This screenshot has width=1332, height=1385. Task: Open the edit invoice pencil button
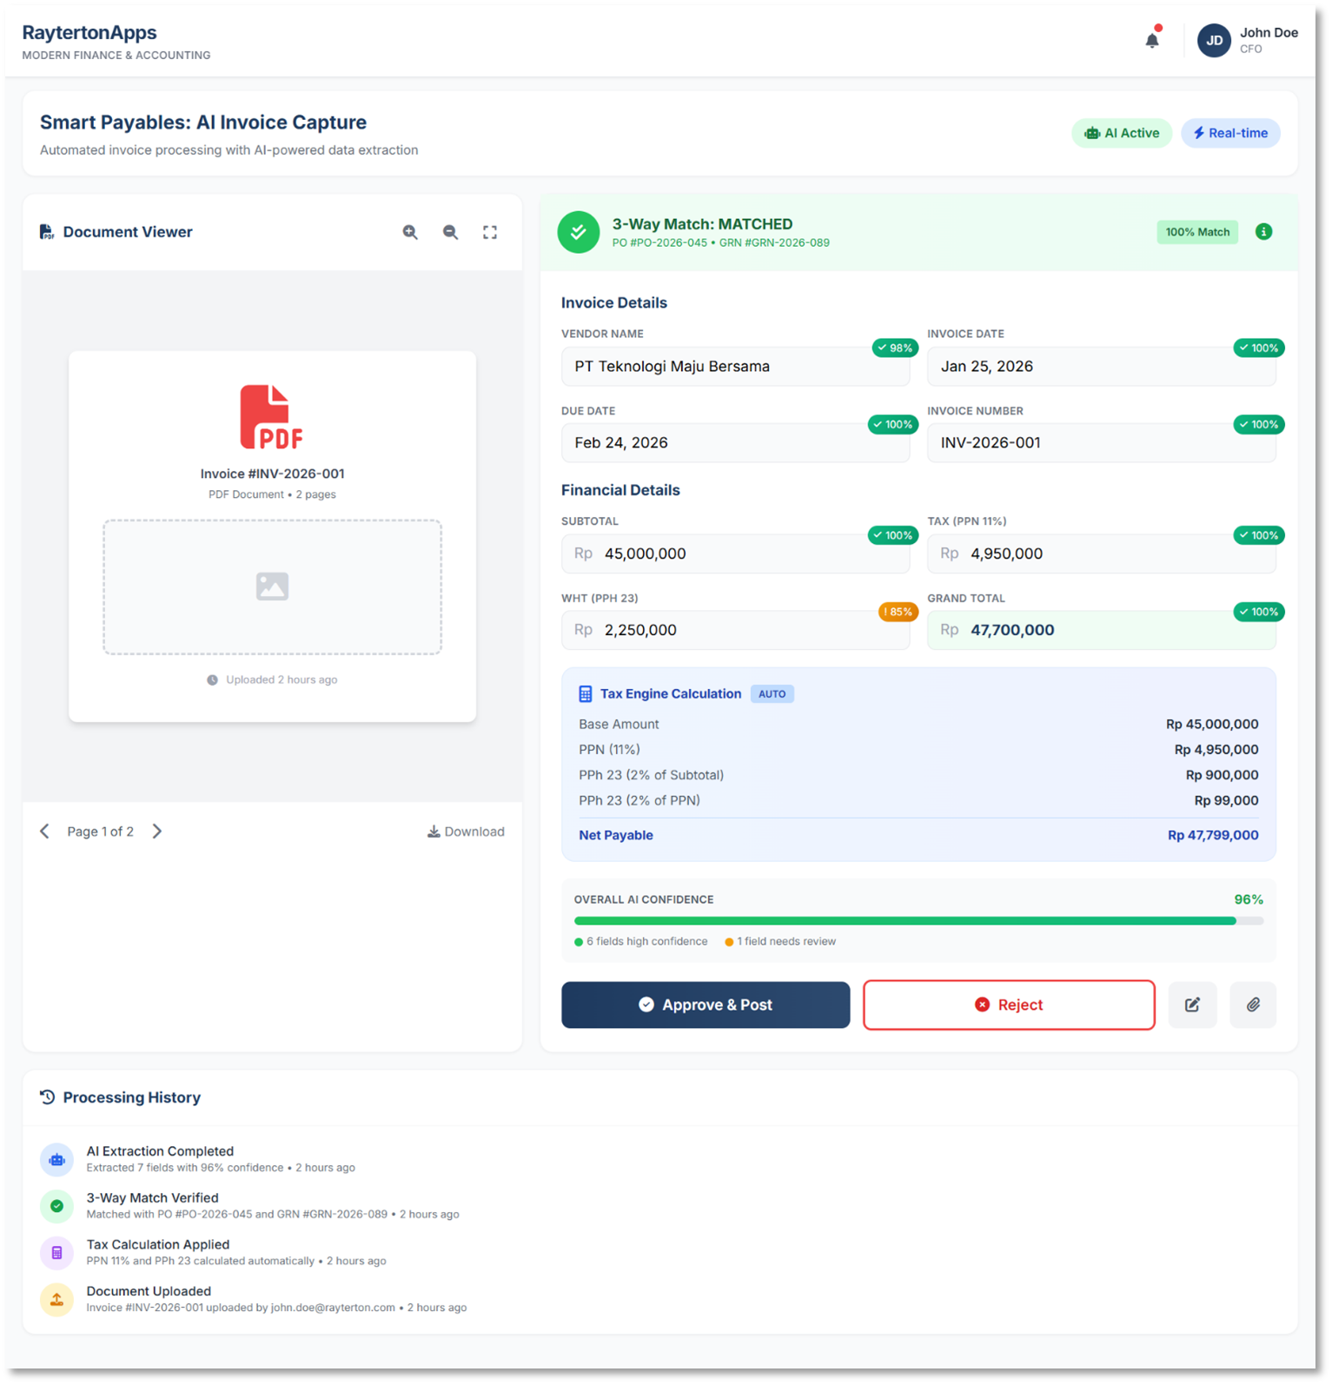(1192, 1005)
